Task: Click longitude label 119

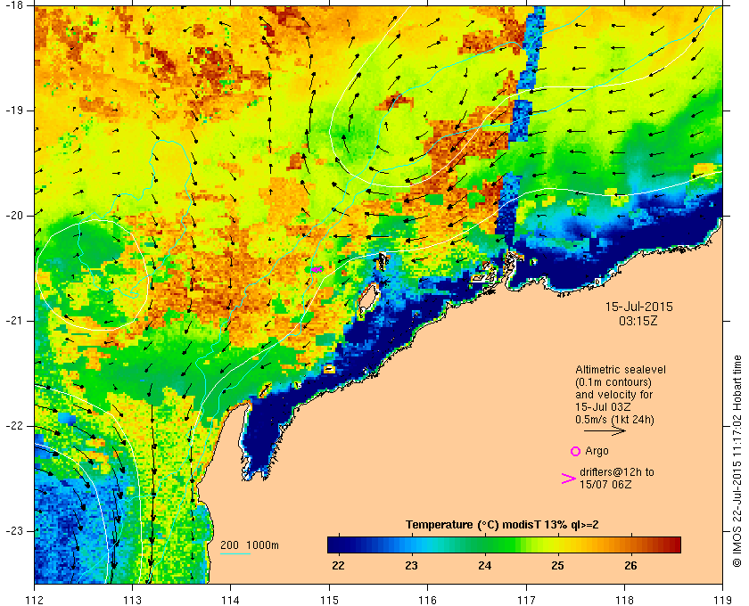Action: 722,599
